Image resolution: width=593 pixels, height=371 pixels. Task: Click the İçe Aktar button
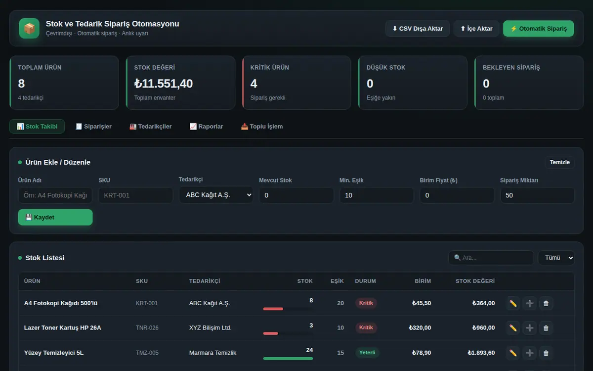coord(476,29)
